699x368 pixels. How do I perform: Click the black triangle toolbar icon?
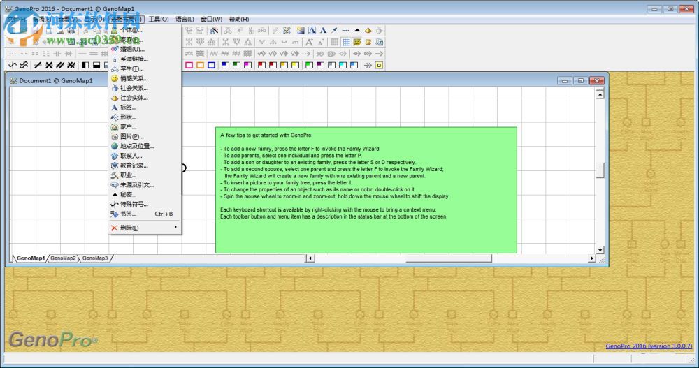[x=357, y=30]
